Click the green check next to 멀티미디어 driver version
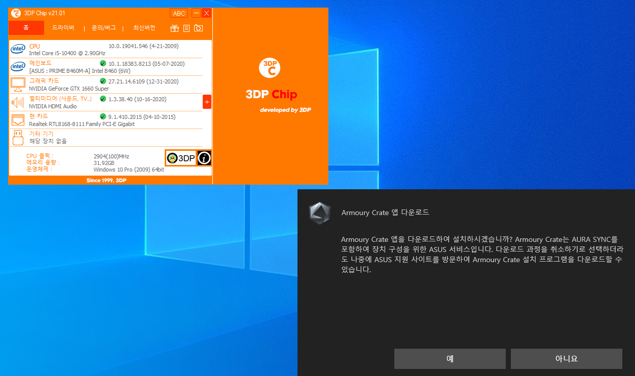 [x=103, y=99]
